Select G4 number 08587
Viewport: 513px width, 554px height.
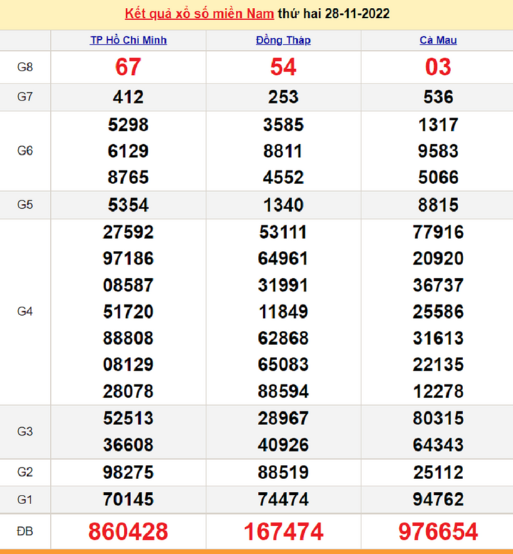click(128, 285)
